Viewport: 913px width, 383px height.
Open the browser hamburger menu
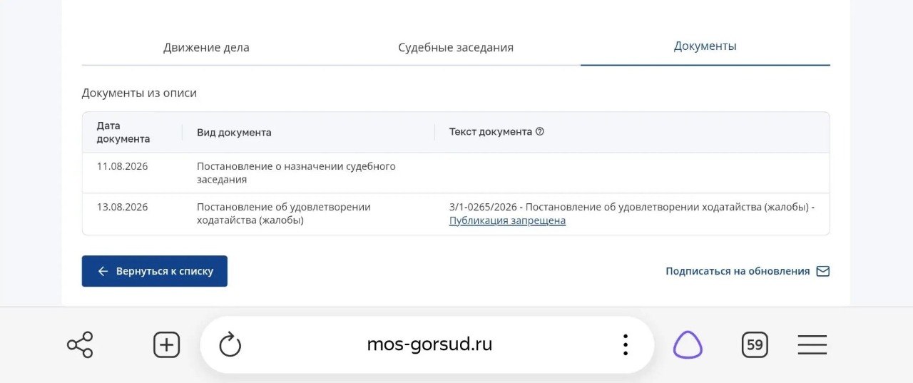(x=812, y=345)
